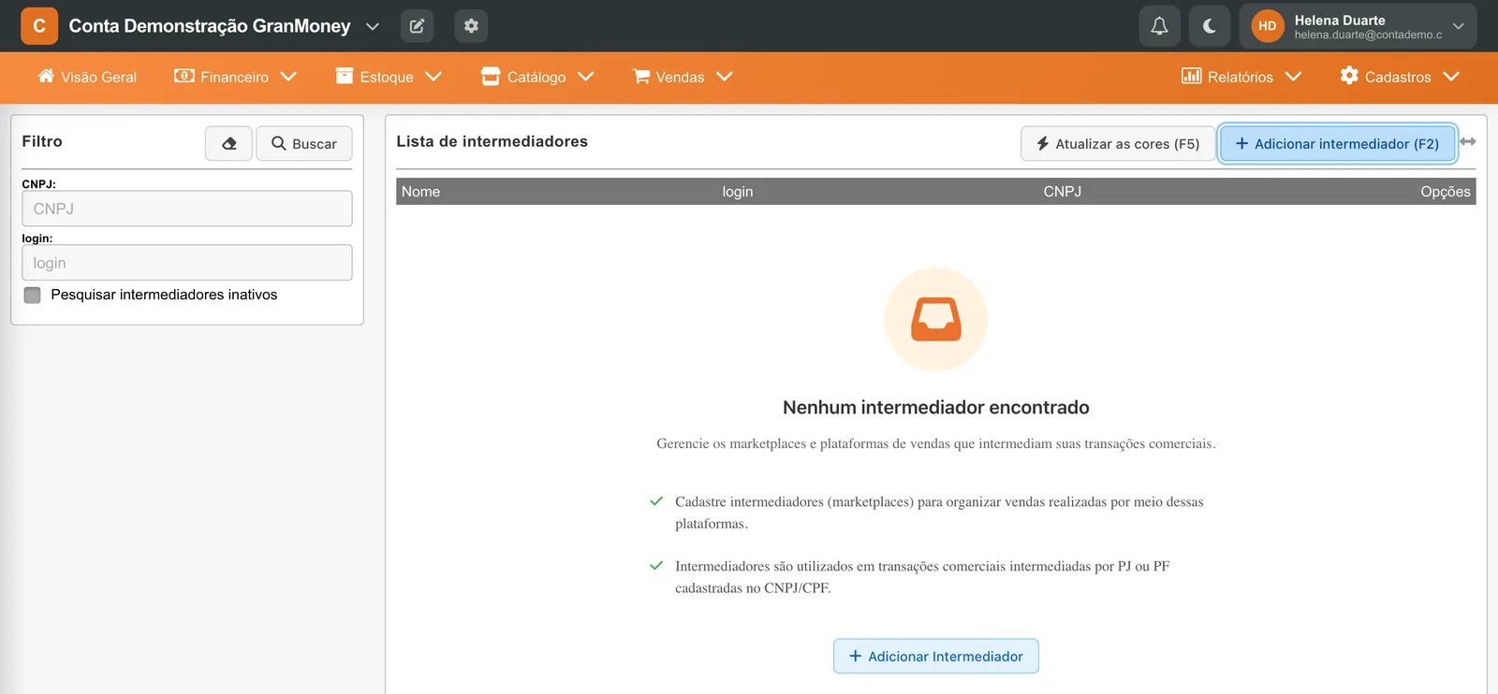Image resolution: width=1498 pixels, height=694 pixels.
Task: Expand the Conta Demonstração GranMoney account chevron
Action: click(x=373, y=26)
